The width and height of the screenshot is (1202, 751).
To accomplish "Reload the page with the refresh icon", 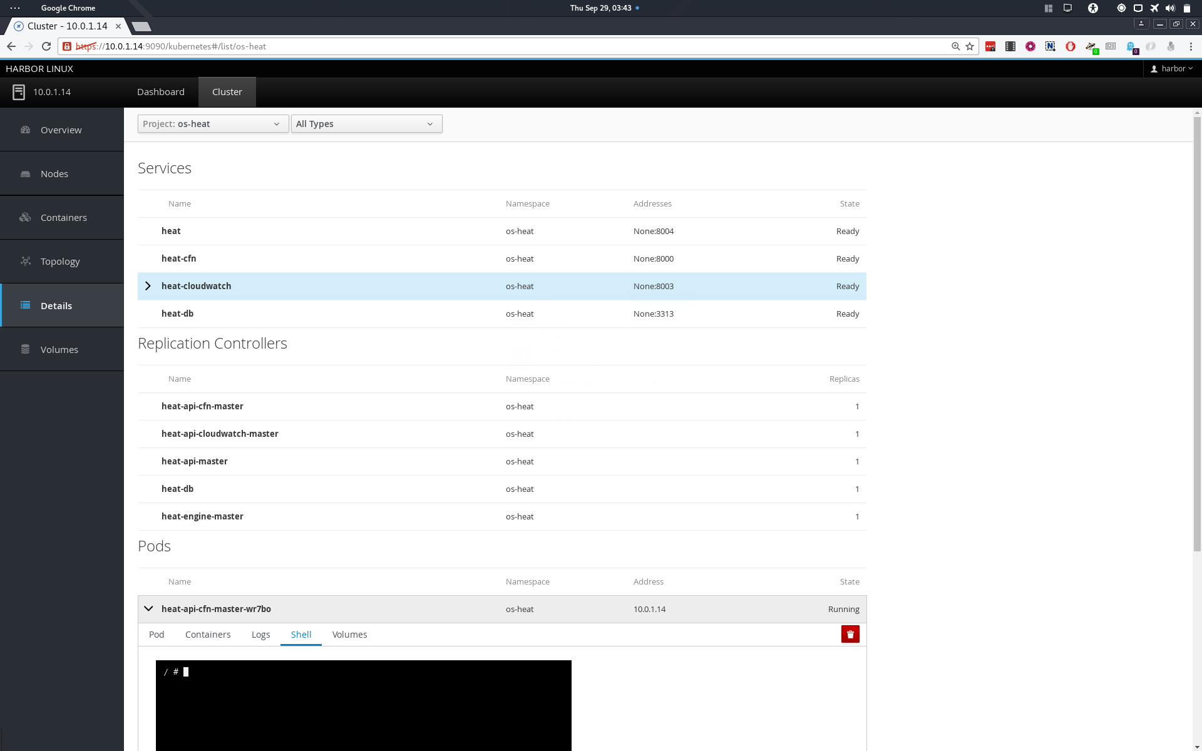I will point(46,46).
